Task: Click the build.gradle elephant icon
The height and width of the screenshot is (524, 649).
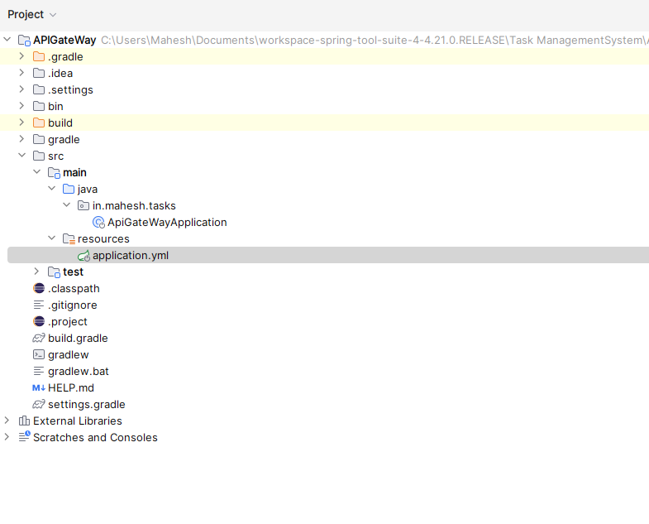Action: click(39, 339)
